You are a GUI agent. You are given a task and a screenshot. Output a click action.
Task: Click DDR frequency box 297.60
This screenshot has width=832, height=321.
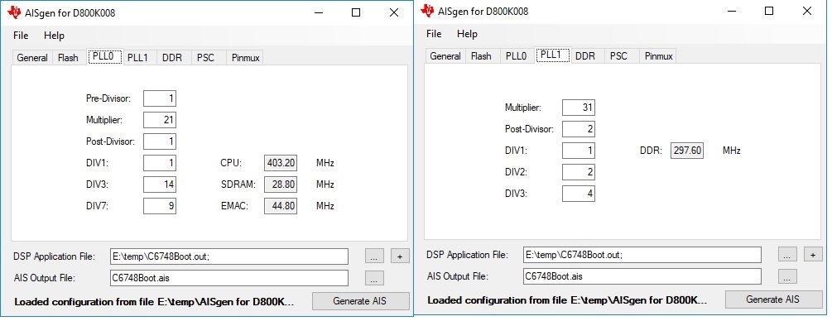pos(687,151)
